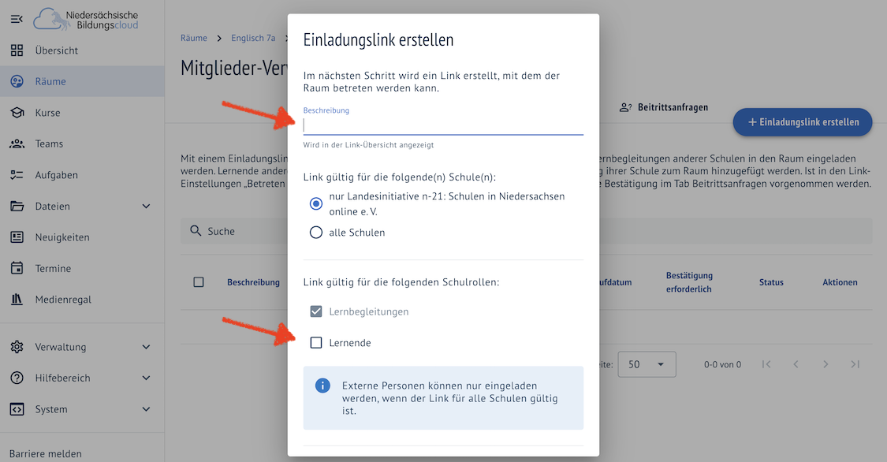Viewport: 887px width, 462px height.
Task: Select radio nur Landesinitiative n-21
Action: [x=316, y=203]
